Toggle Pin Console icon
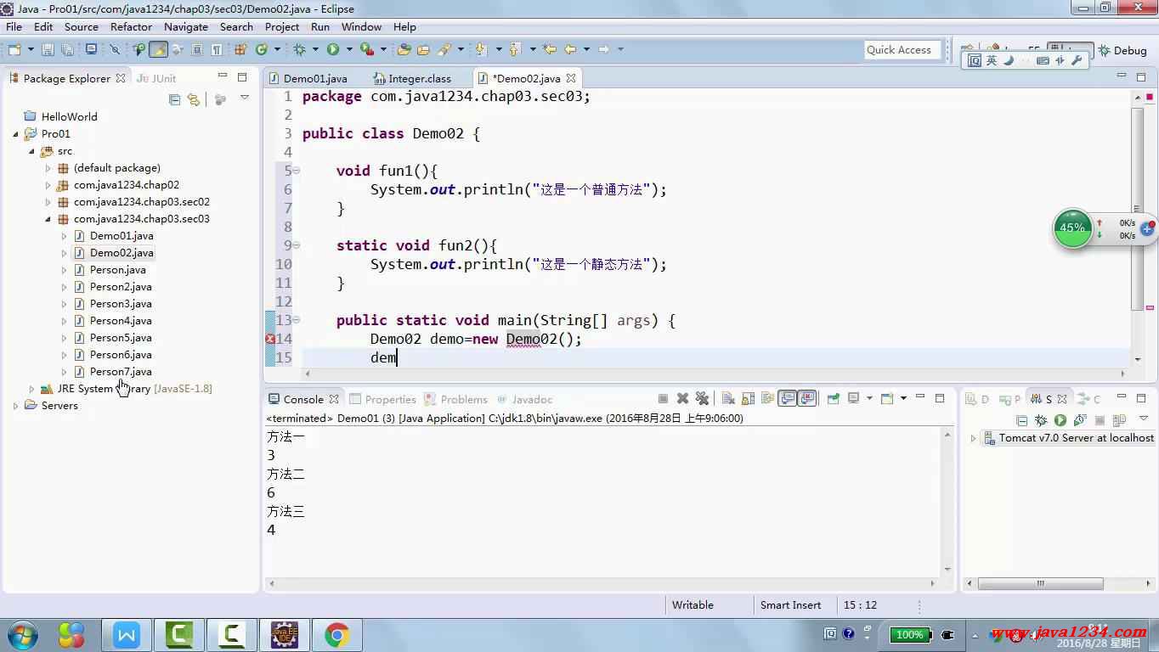The image size is (1159, 652). click(x=834, y=398)
